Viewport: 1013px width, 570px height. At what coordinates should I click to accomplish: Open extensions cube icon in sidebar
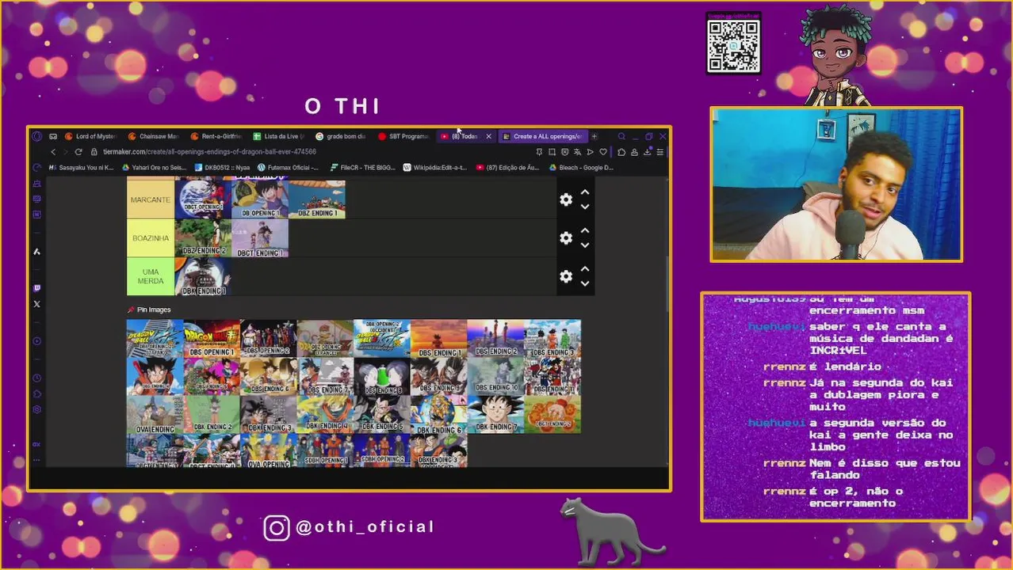click(36, 394)
